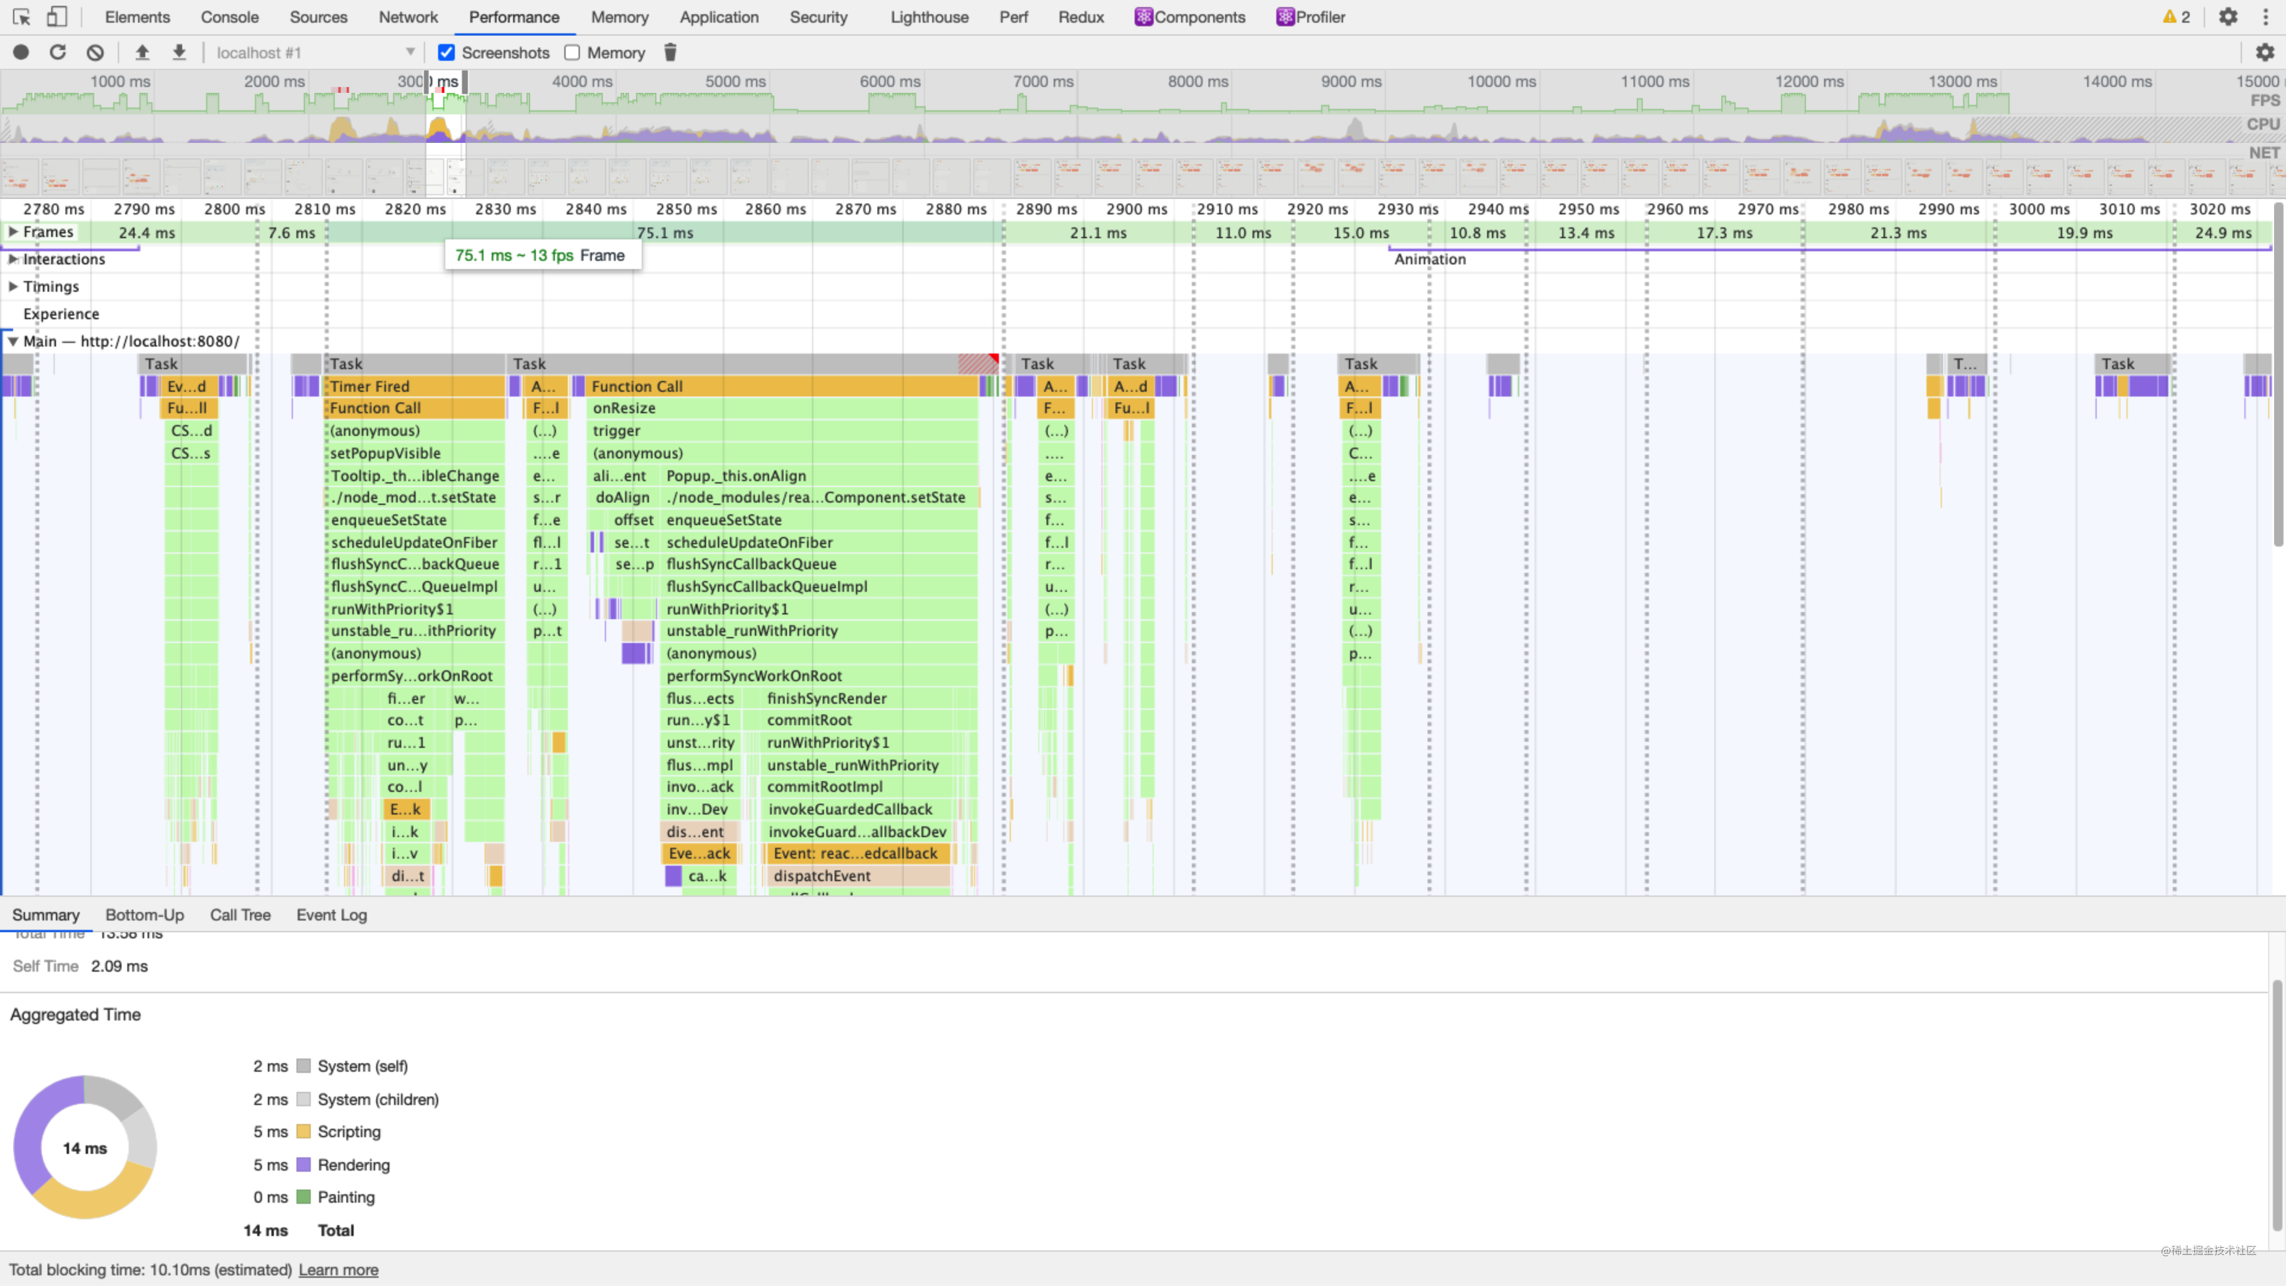Expand the Frames track
The width and height of the screenshot is (2286, 1286).
[13, 232]
